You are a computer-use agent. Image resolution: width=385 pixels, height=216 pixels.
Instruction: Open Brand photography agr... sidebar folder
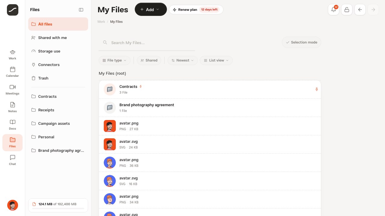[x=58, y=150]
